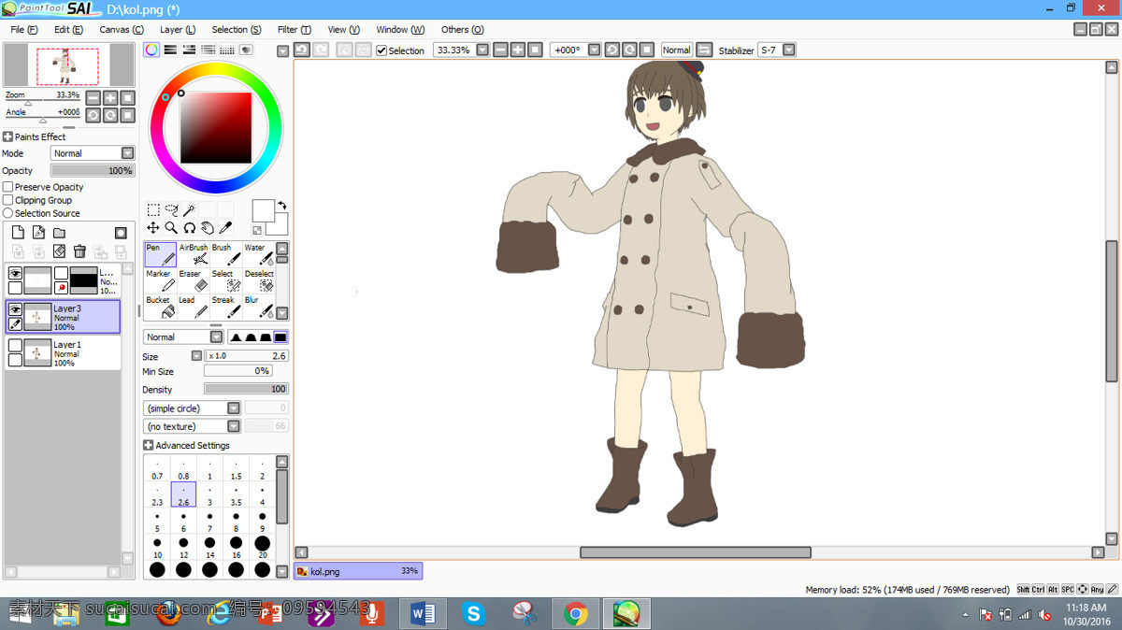The image size is (1122, 630).
Task: Pick the Deselect pen tool
Action: point(259,280)
